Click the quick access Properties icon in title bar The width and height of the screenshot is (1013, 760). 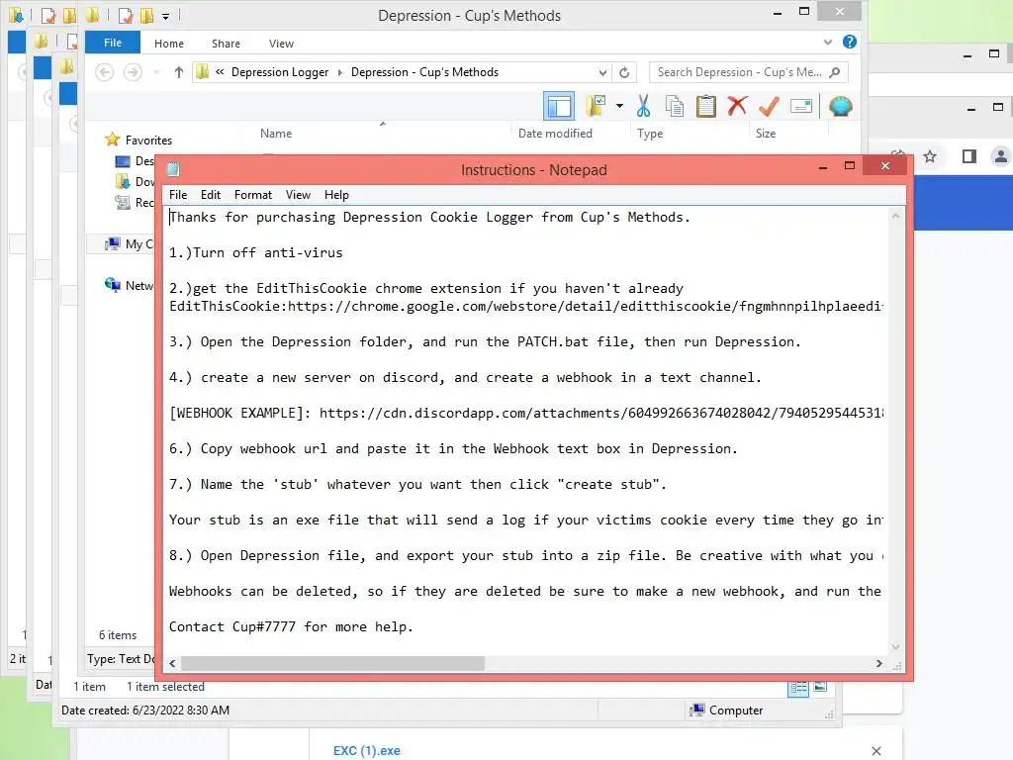pyautogui.click(x=126, y=15)
